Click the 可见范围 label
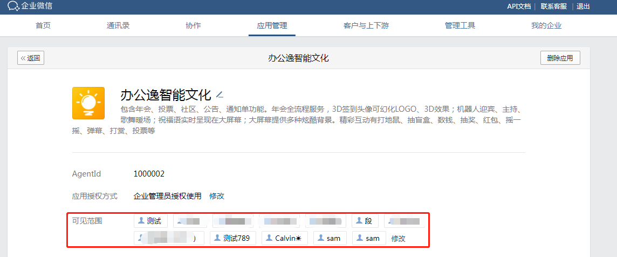Image resolution: width=617 pixels, height=257 pixels. click(87, 221)
